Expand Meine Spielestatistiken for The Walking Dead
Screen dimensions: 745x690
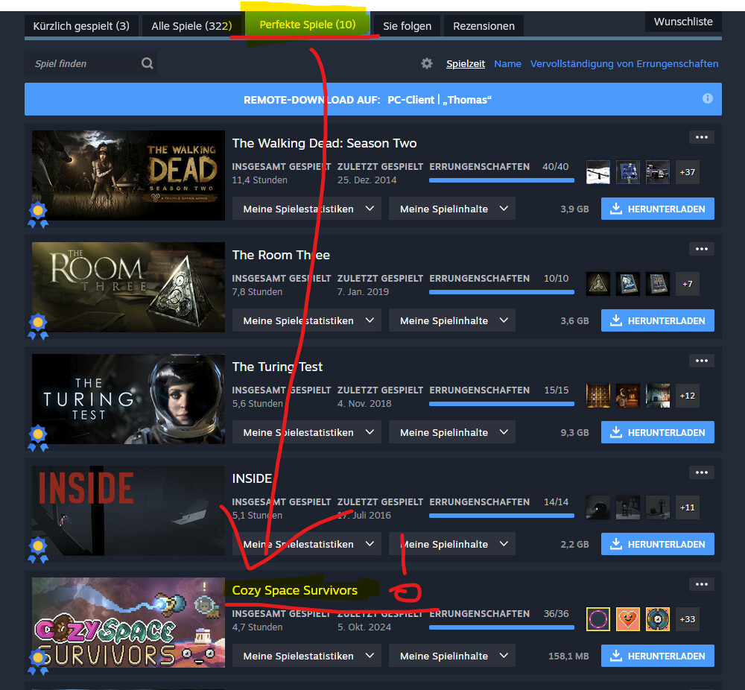click(x=306, y=209)
